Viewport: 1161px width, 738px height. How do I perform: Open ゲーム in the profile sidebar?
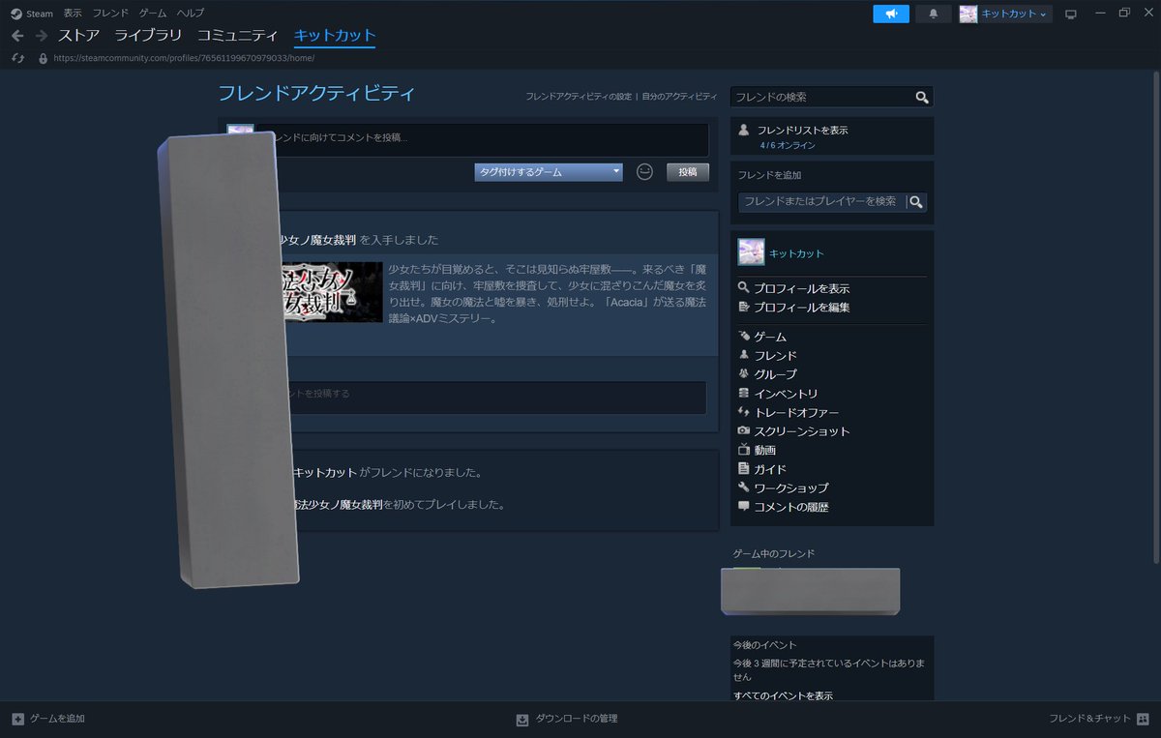770,337
